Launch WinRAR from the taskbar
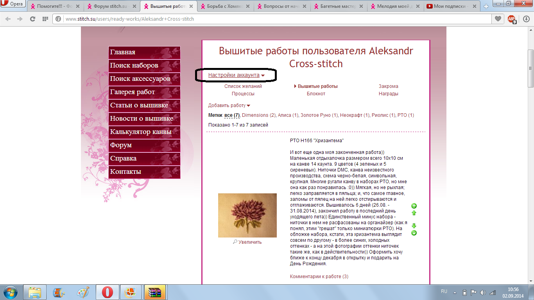This screenshot has width=534, height=300. point(155,292)
